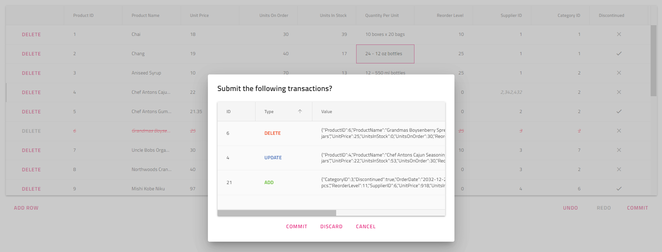This screenshot has height=252, width=662.
Task: Click the sort arrow in the Type header
Action: [x=300, y=111]
